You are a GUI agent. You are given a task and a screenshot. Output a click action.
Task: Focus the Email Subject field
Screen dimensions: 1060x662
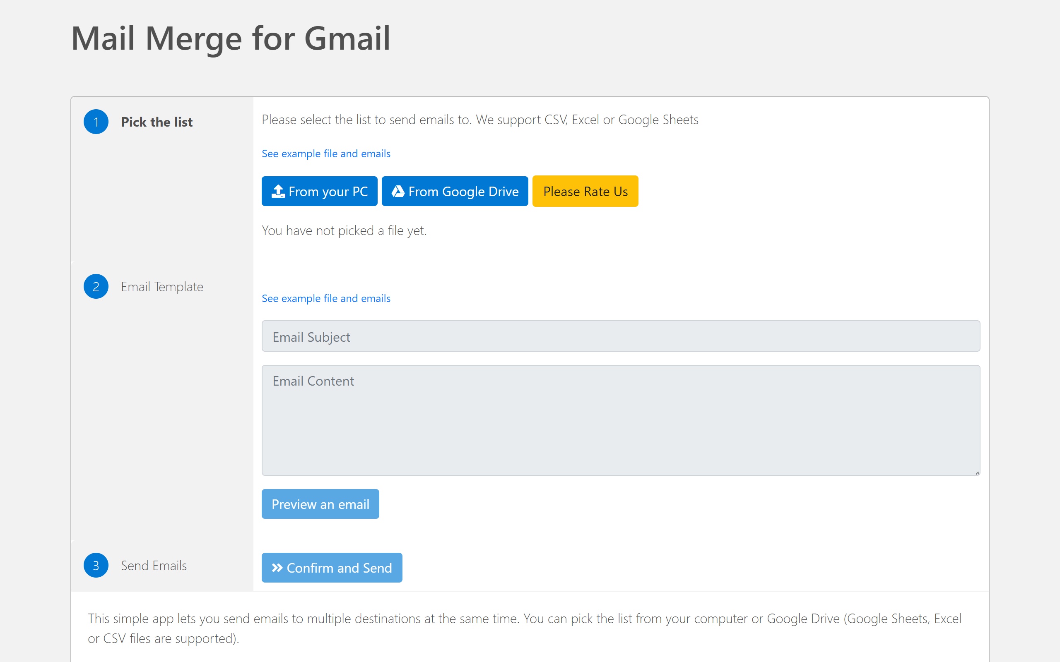pos(620,336)
